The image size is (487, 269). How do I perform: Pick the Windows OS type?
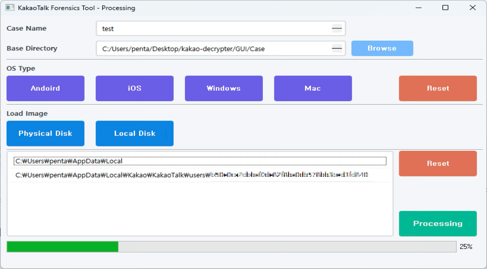pyautogui.click(x=224, y=88)
